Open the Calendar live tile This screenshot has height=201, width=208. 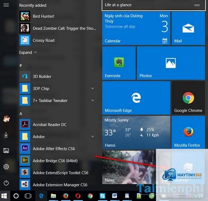pyautogui.click(x=136, y=28)
